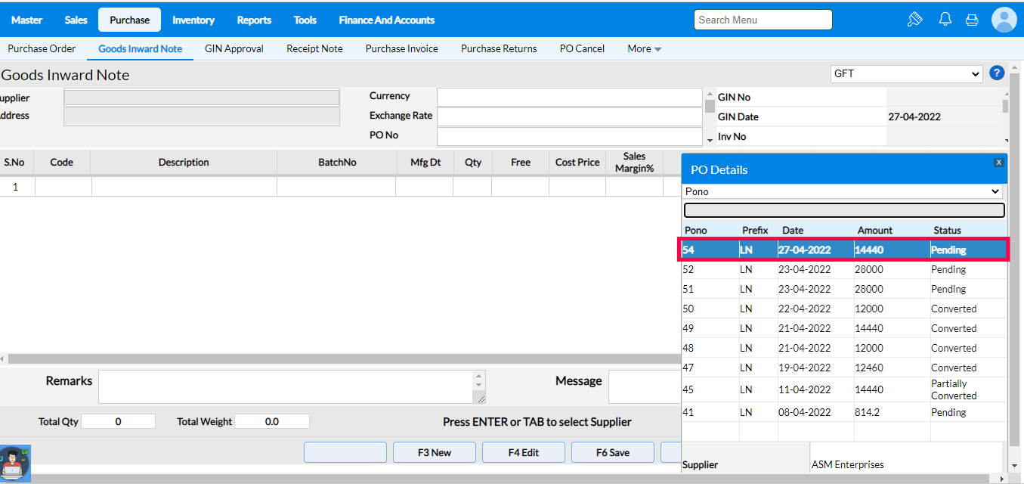Close the PO Details popup

click(998, 163)
